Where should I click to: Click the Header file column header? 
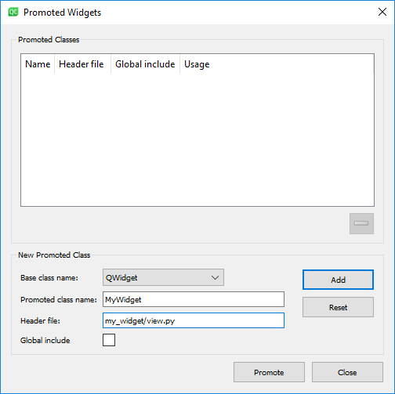click(82, 64)
